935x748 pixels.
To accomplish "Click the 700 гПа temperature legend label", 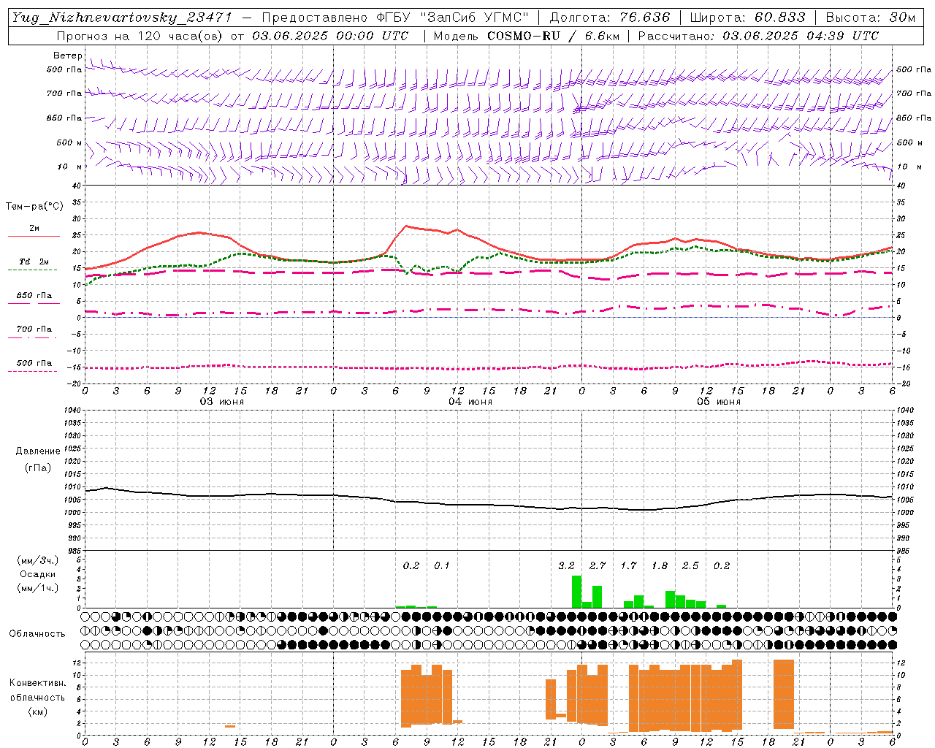I will tap(34, 329).
